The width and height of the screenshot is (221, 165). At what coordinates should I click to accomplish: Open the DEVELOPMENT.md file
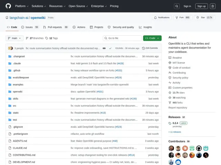point(24,162)
